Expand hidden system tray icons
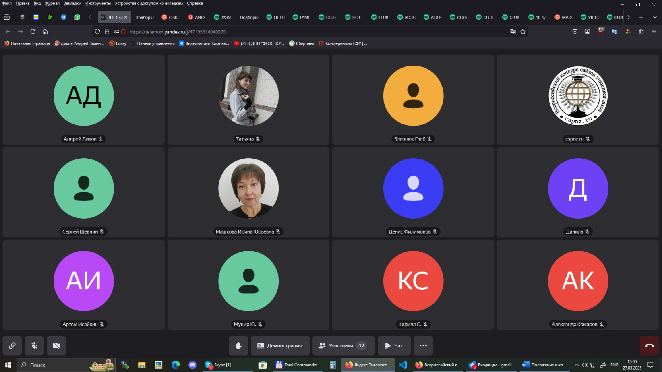 tap(576, 365)
